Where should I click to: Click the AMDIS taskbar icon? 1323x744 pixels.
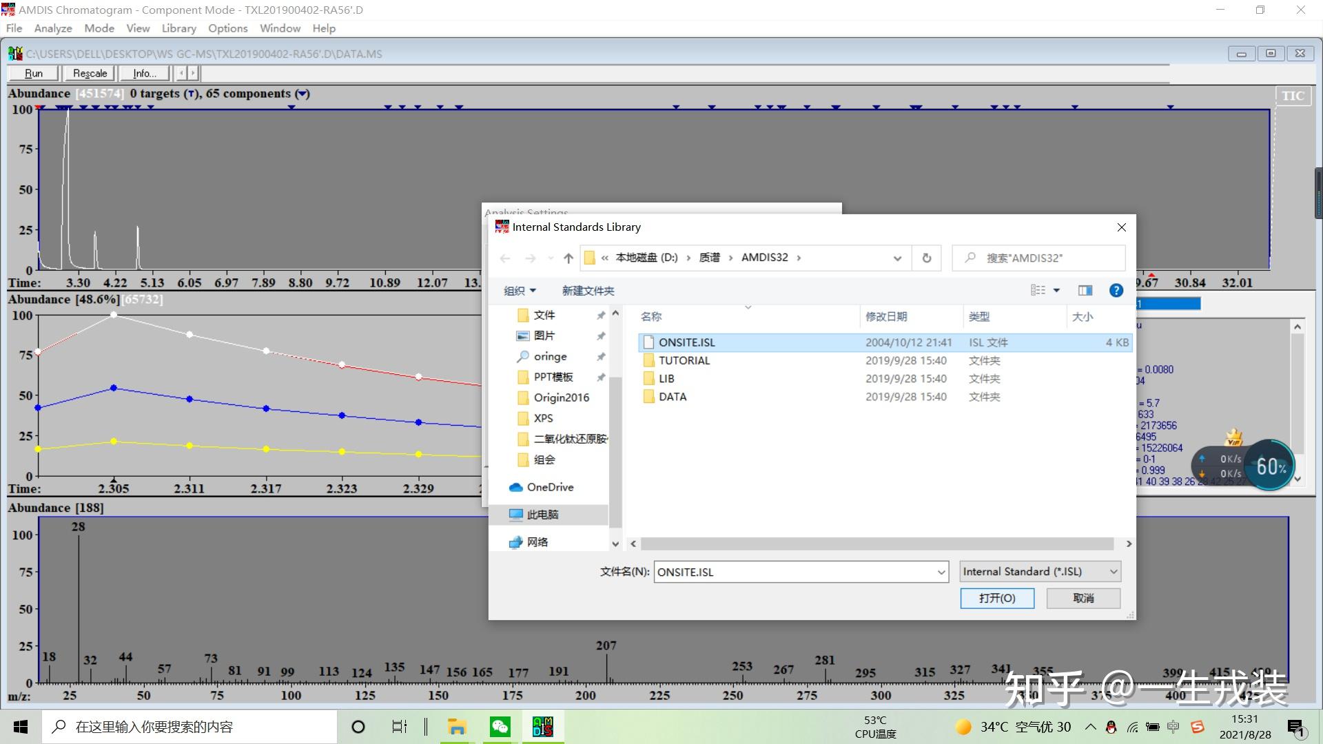[542, 727]
